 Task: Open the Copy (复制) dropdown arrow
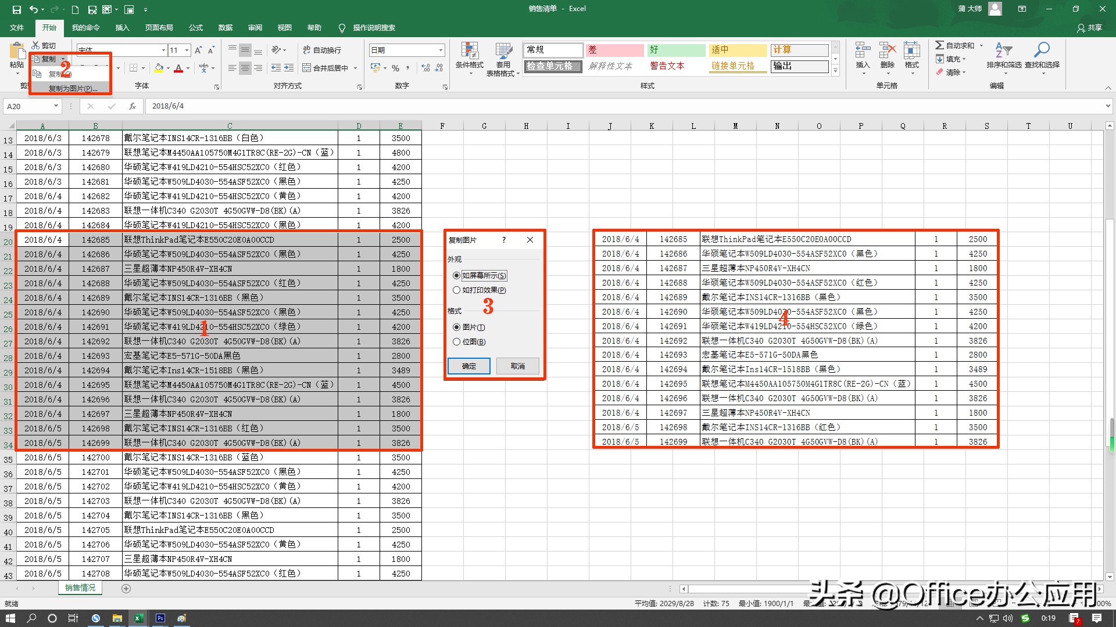pos(63,59)
